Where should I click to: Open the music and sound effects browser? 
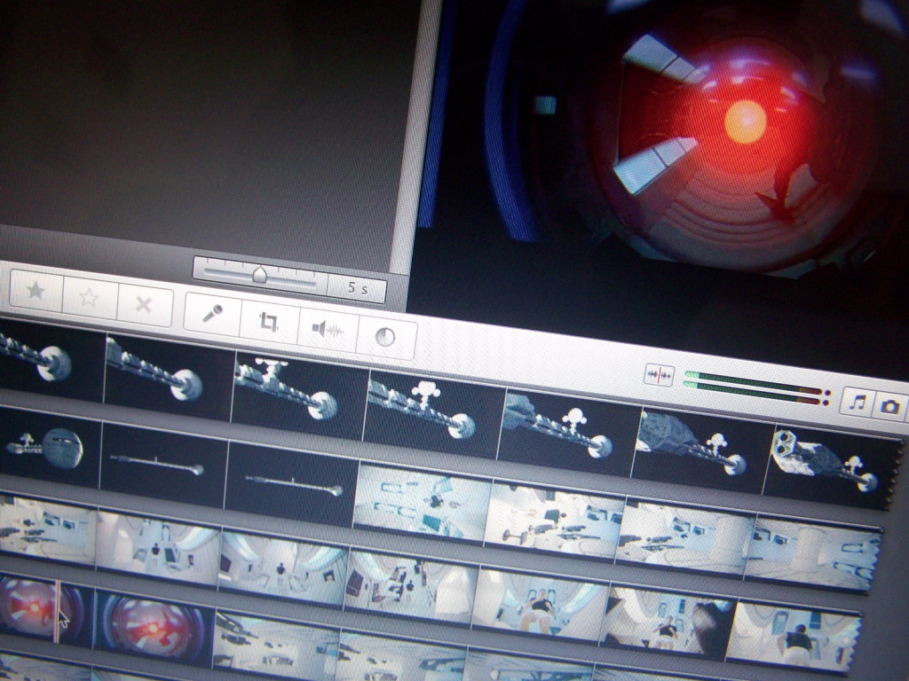coord(857,403)
